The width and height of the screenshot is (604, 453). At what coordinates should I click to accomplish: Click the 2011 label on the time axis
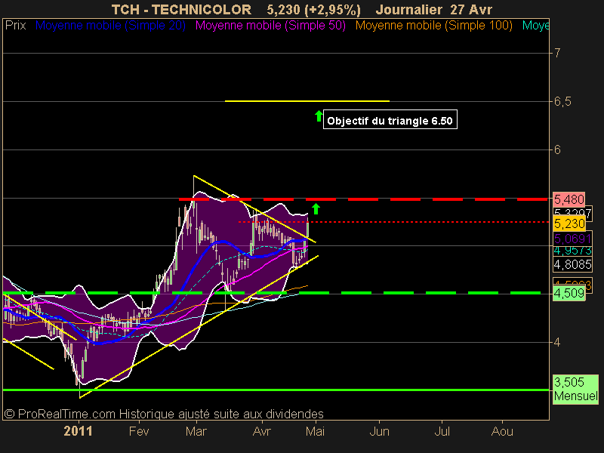click(x=79, y=431)
